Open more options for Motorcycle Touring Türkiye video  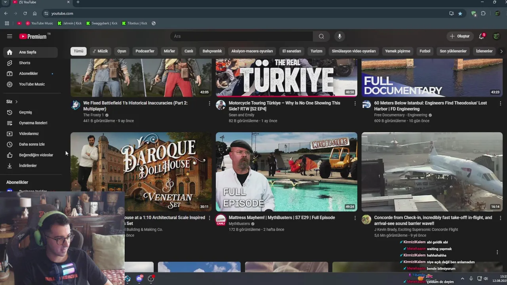click(x=355, y=103)
